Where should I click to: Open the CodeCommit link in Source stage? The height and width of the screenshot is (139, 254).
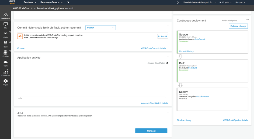(200, 39)
